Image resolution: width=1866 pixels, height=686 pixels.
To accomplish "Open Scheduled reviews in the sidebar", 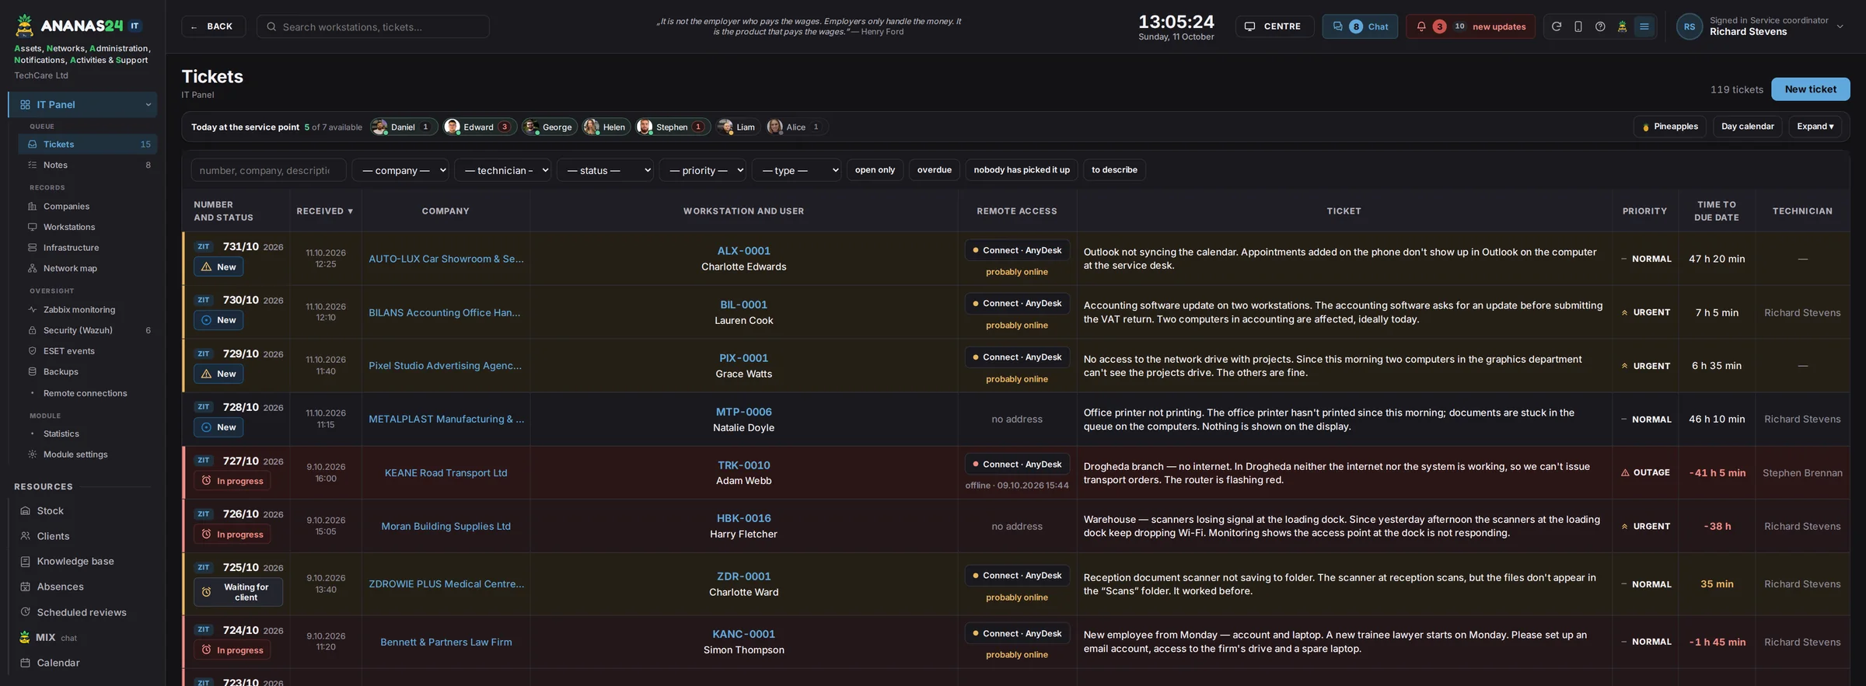I will click(x=82, y=612).
